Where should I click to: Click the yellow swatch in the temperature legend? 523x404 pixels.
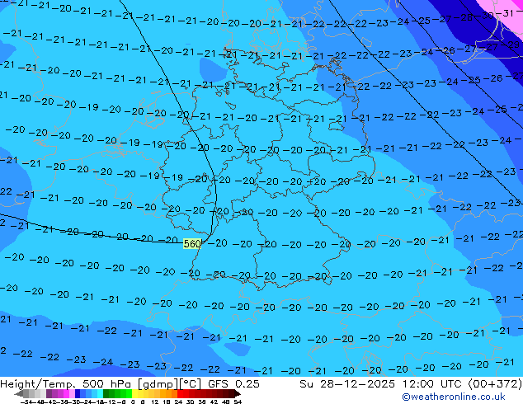coord(134,393)
